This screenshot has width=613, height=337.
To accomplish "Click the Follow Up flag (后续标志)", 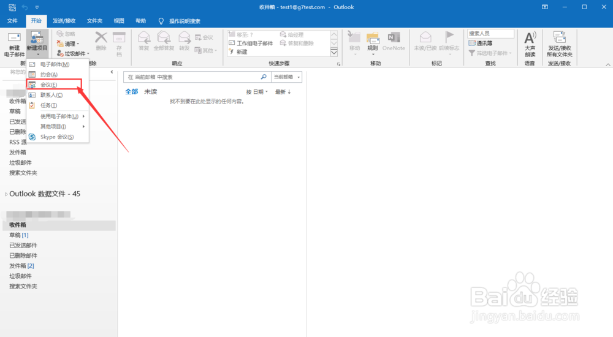I will [x=449, y=42].
